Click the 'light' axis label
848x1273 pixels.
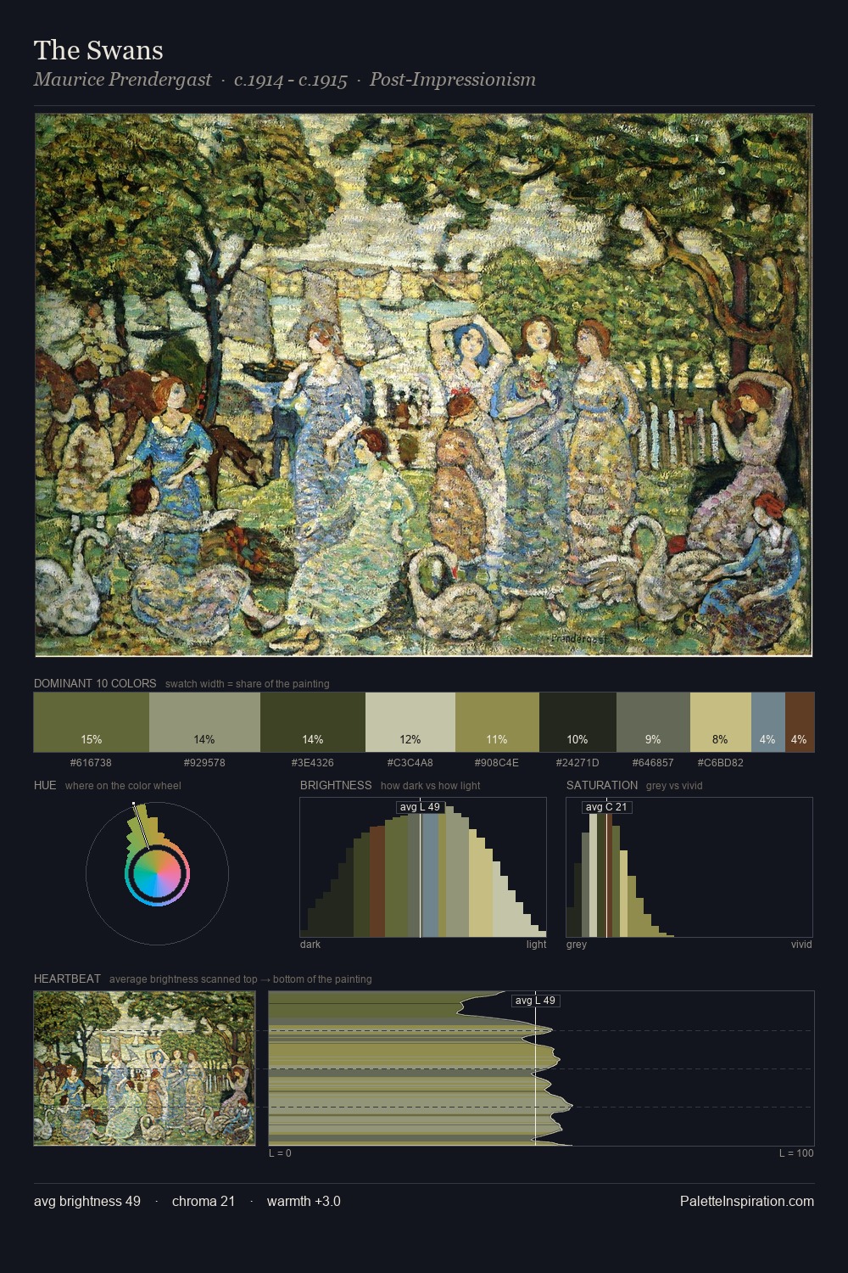[537, 945]
